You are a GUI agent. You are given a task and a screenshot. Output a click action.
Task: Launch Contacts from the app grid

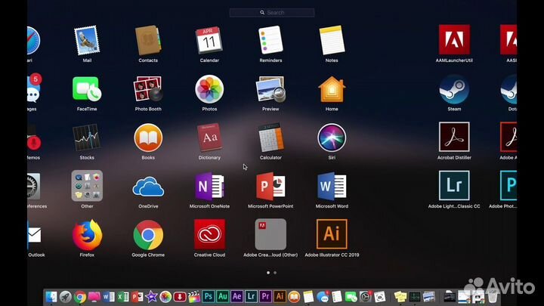pyautogui.click(x=148, y=40)
